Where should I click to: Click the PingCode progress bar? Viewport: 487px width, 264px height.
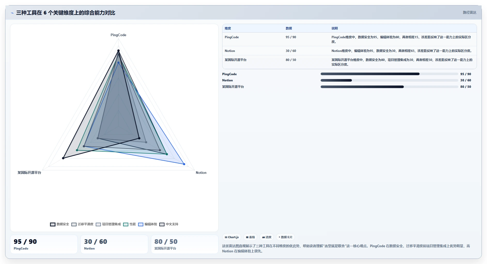coord(389,74)
